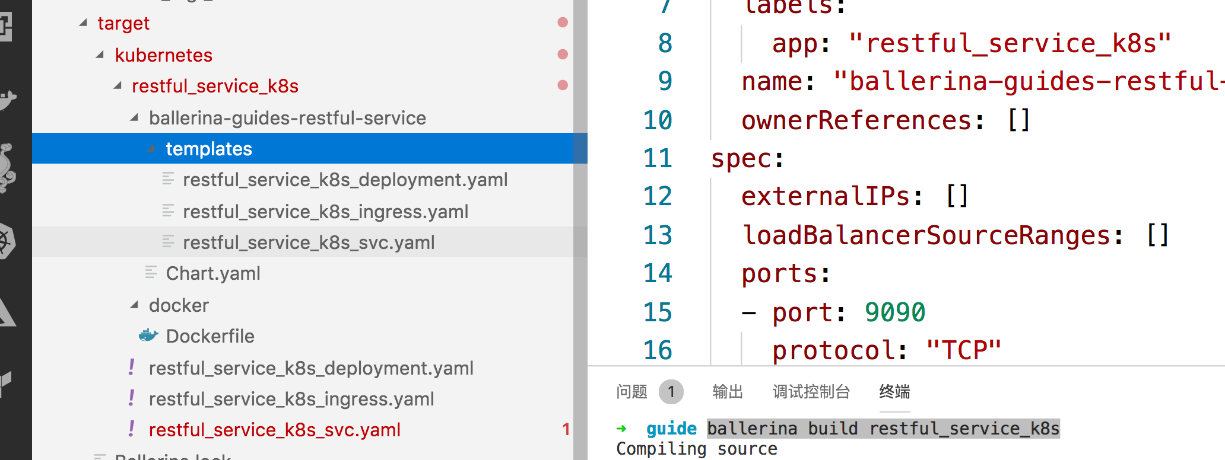Click the modified dot on restful_service_k8s folder

point(563,85)
